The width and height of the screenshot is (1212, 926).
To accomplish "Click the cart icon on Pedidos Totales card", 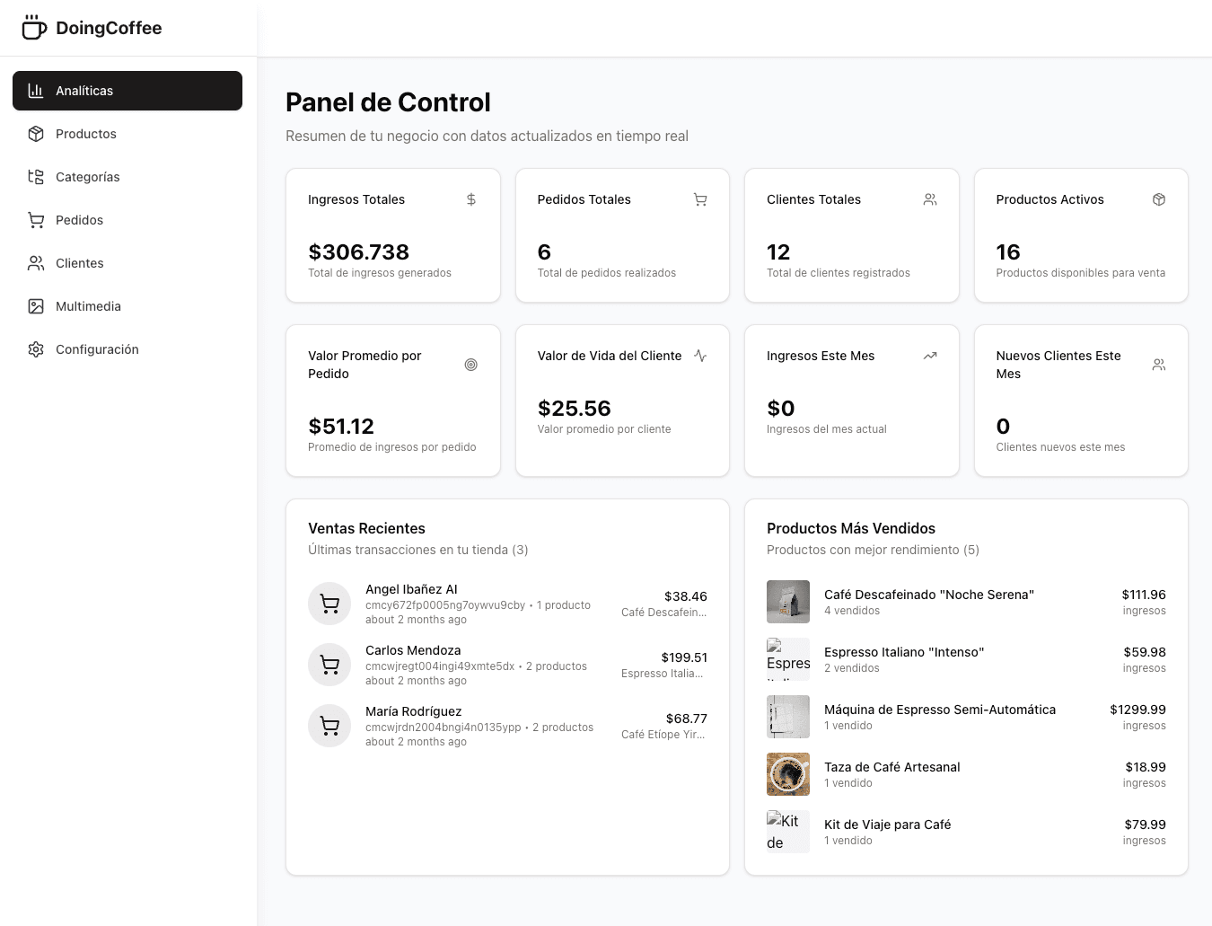I will tap(700, 199).
